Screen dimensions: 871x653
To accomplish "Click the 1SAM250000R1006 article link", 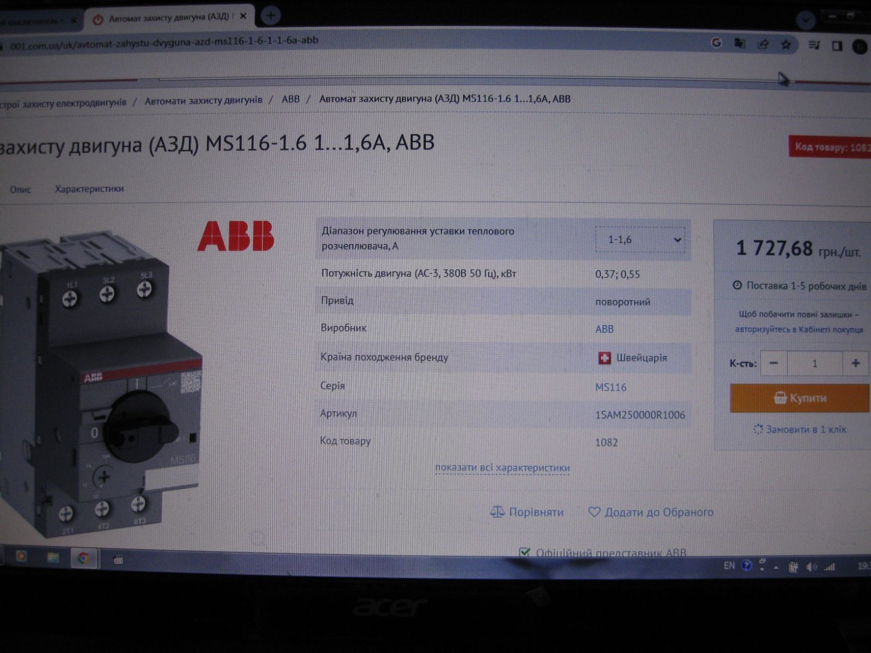I will [640, 415].
